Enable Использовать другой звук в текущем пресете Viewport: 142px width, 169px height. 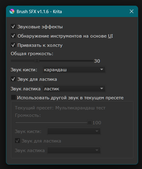13,97
